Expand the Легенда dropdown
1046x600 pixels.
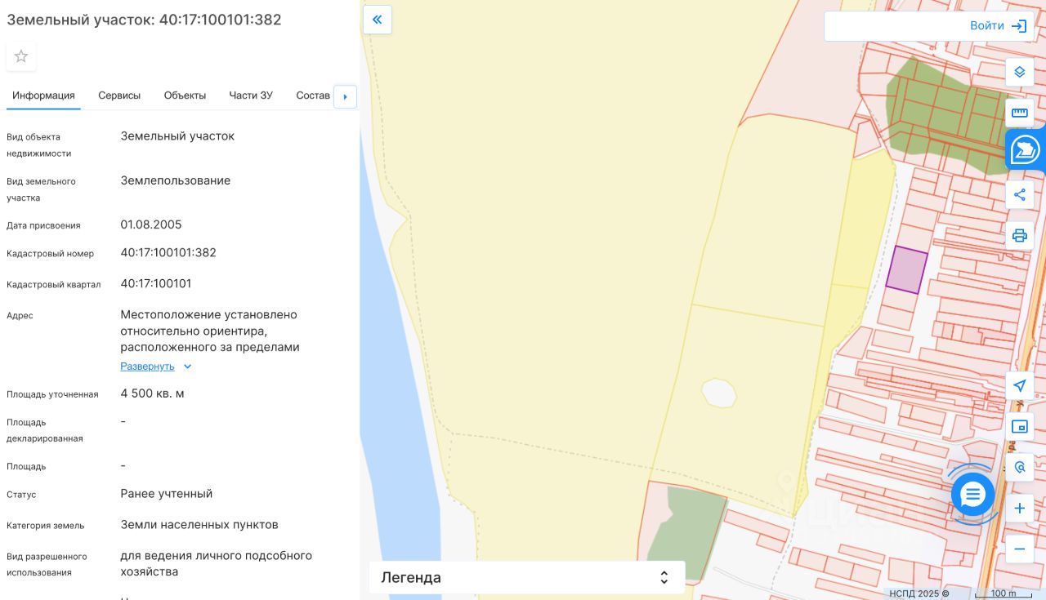click(x=526, y=578)
